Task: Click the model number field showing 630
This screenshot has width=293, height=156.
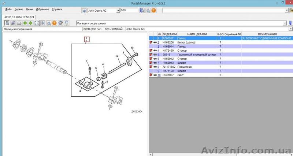Action: [130, 11]
